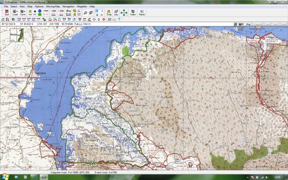Click the red lifebuoy icon
The width and height of the screenshot is (288, 180).
pyautogui.click(x=103, y=19)
